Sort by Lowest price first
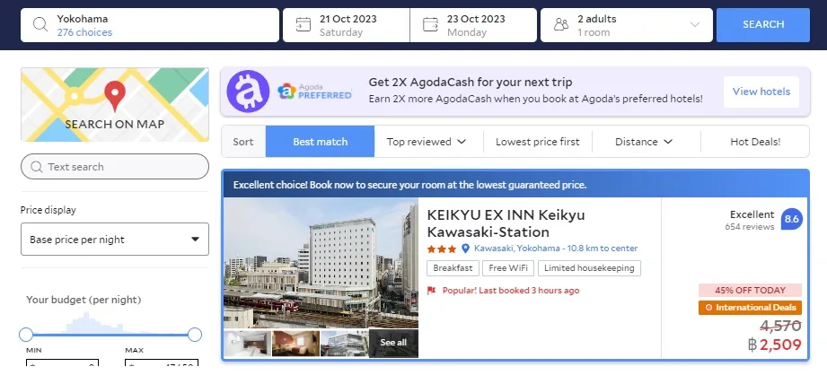Screen dimensions: 827x384 pos(538,142)
